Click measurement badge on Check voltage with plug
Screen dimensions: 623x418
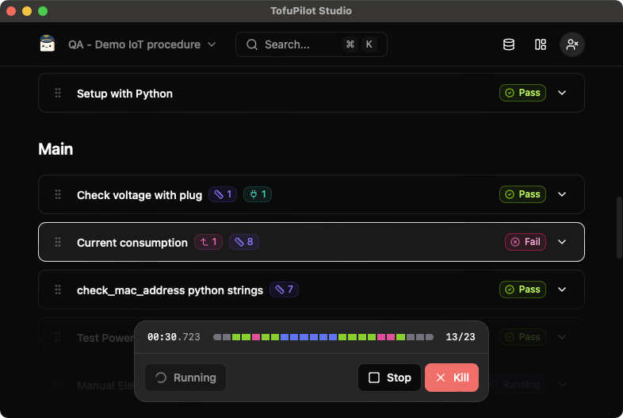click(x=223, y=194)
